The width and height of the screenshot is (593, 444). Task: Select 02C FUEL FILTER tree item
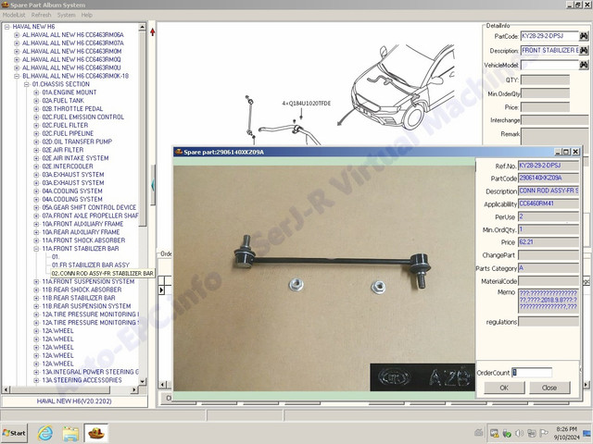tap(65, 126)
